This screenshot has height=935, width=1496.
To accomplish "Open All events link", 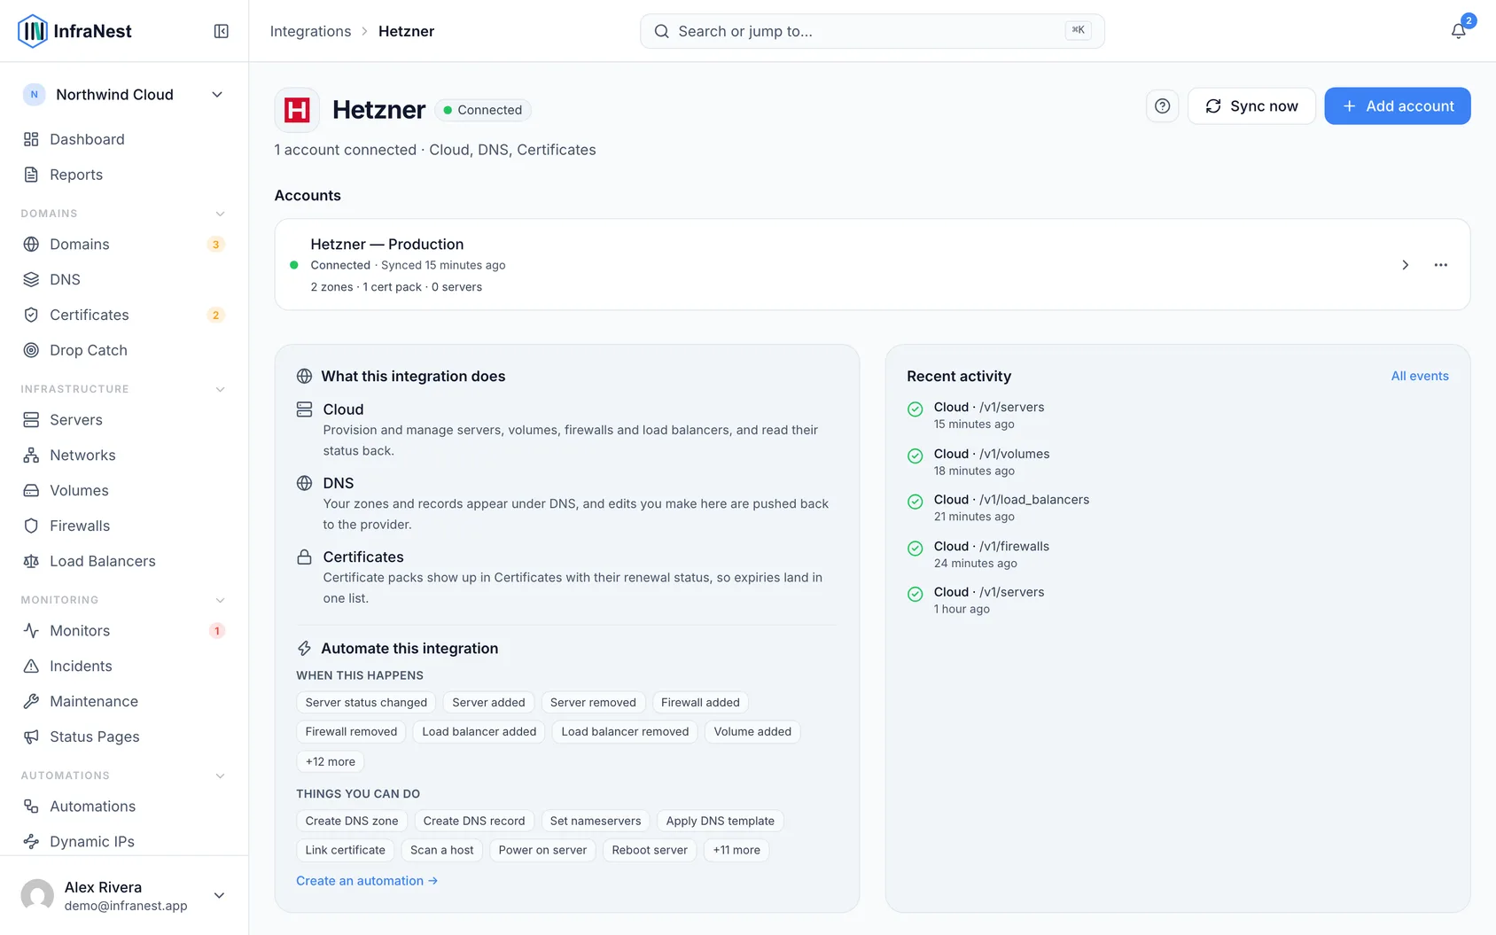I will pos(1420,376).
